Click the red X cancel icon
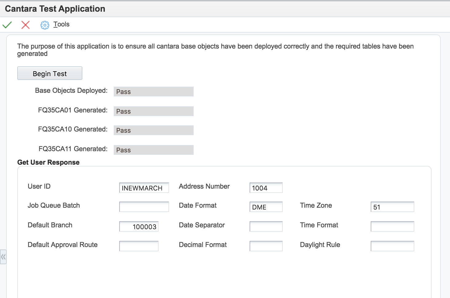The height and width of the screenshot is (298, 450). click(26, 25)
